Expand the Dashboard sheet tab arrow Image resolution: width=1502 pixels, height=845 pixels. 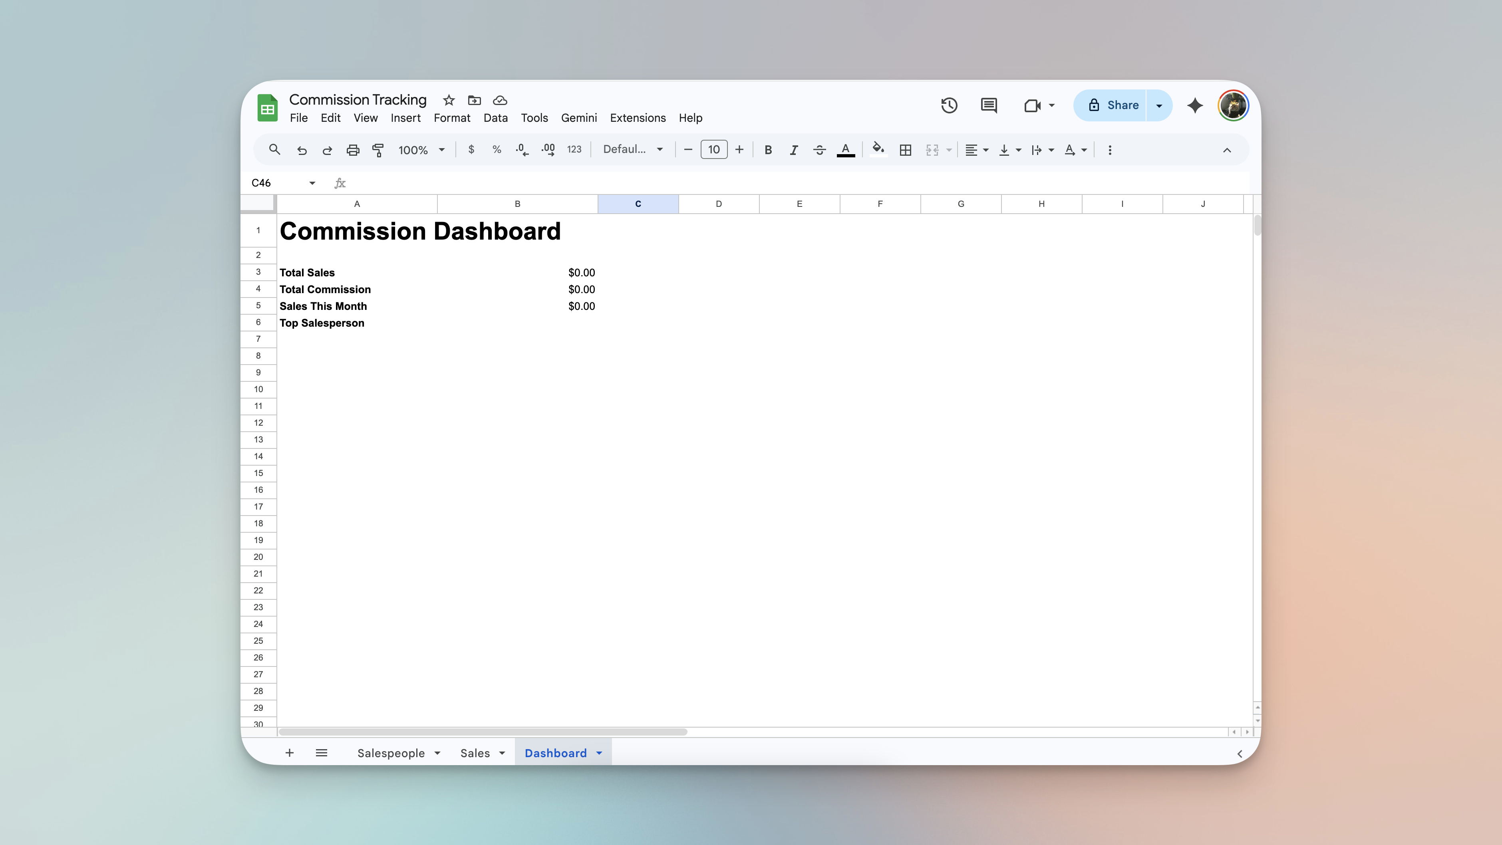click(x=599, y=753)
